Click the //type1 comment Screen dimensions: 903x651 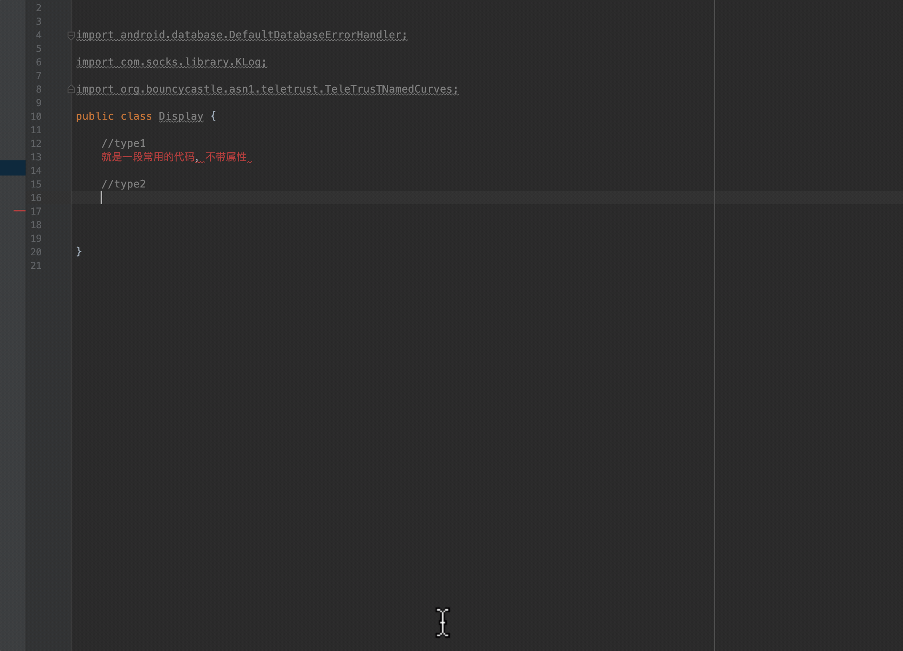pos(123,143)
